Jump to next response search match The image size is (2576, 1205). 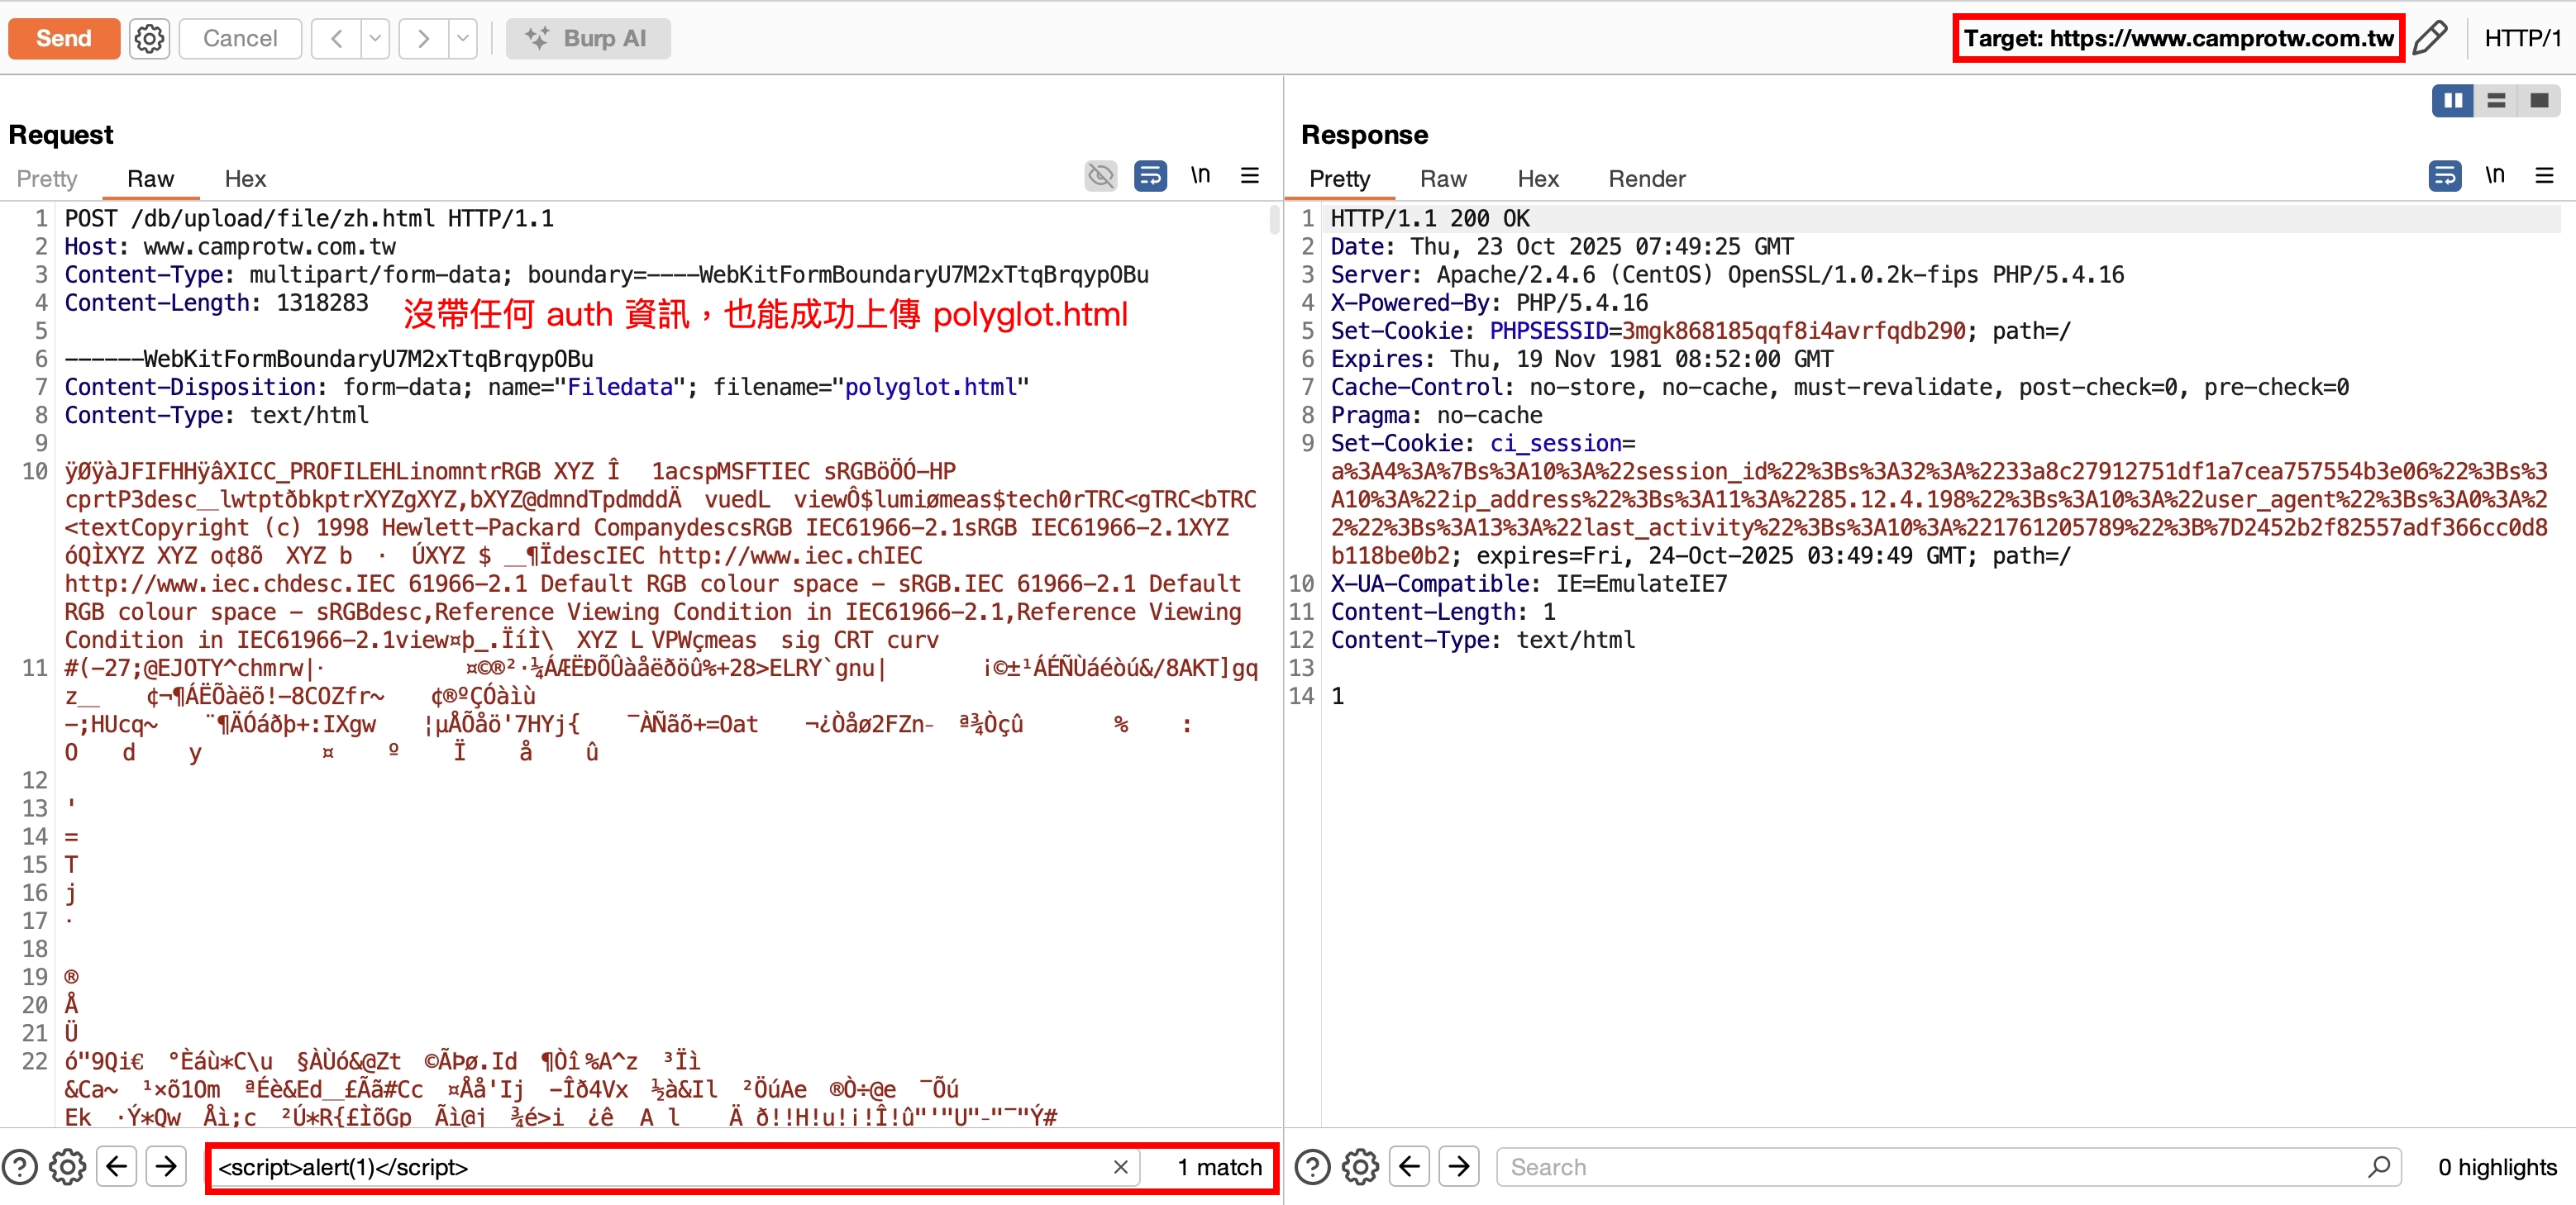pos(1459,1167)
